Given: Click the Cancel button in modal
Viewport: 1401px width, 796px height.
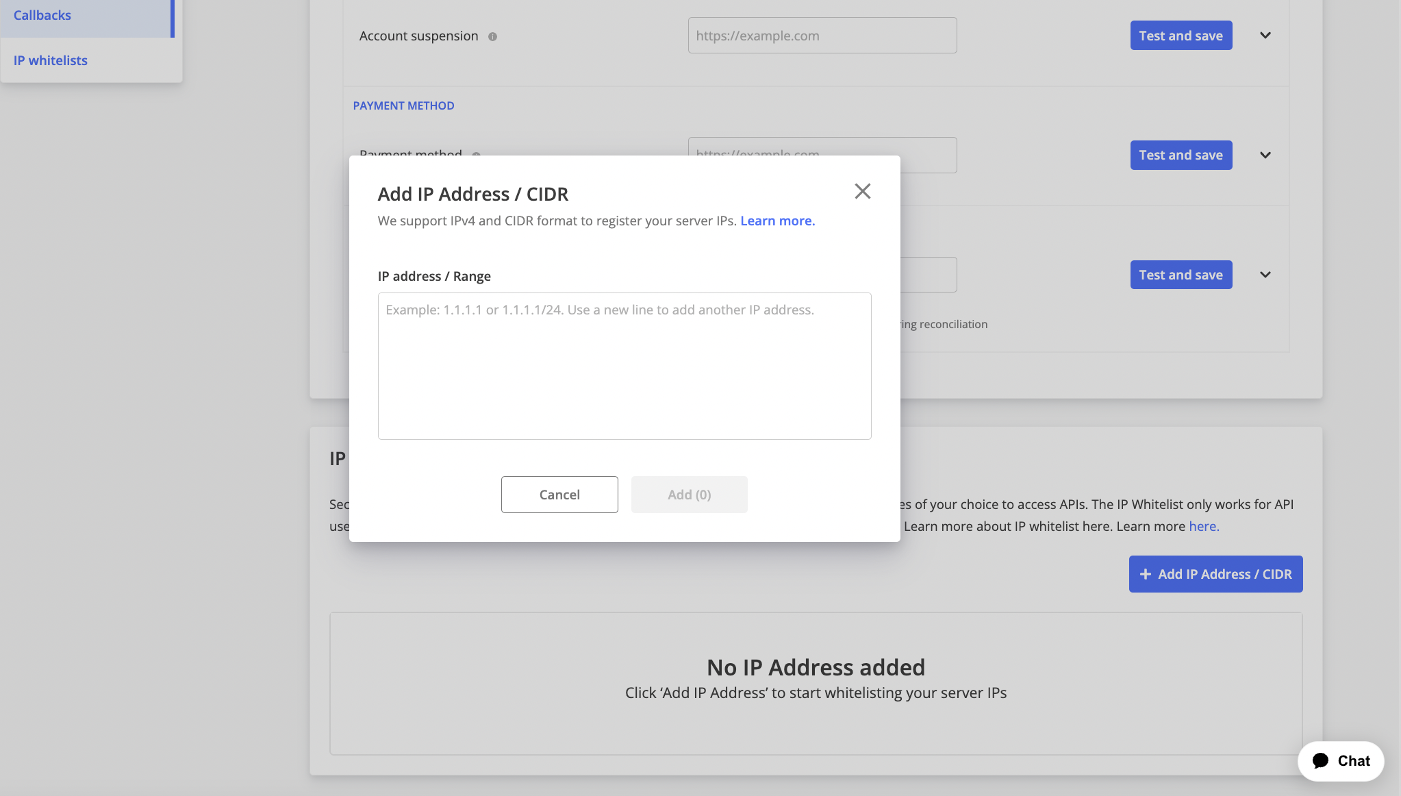Looking at the screenshot, I should click(x=559, y=494).
